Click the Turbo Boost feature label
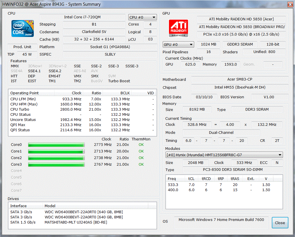The image size is (295, 237). (119, 81)
